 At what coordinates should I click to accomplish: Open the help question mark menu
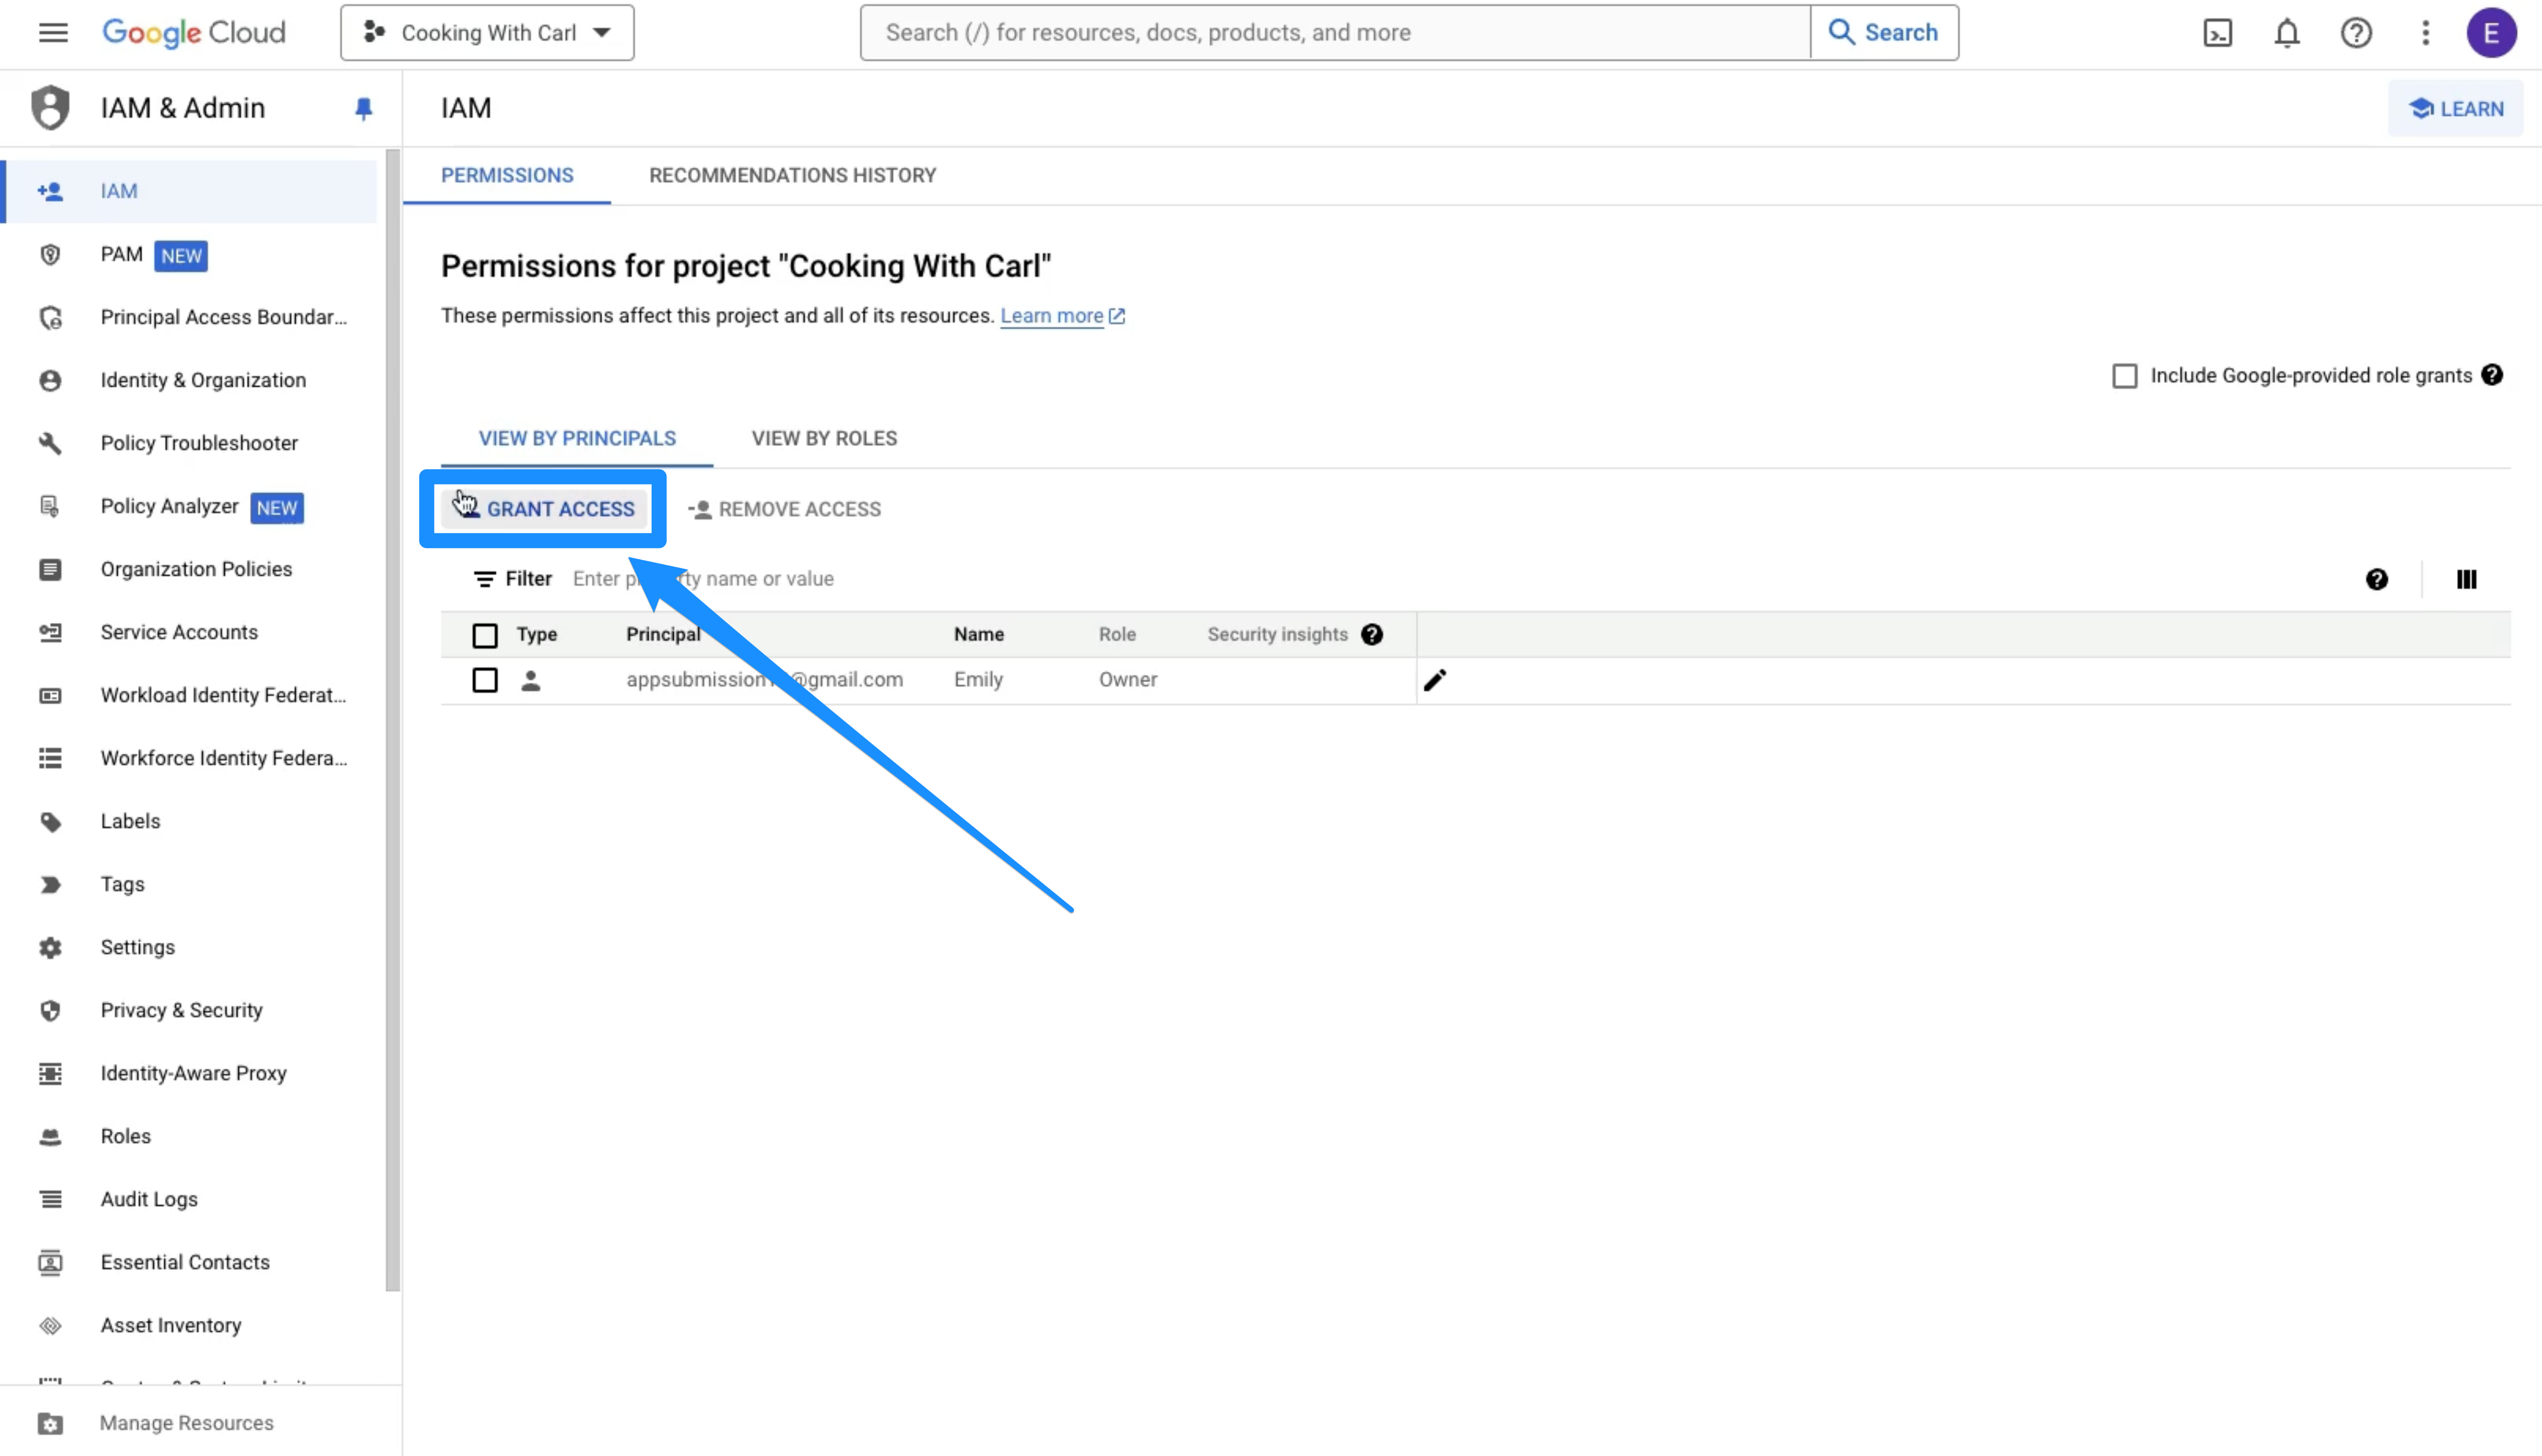[2356, 32]
